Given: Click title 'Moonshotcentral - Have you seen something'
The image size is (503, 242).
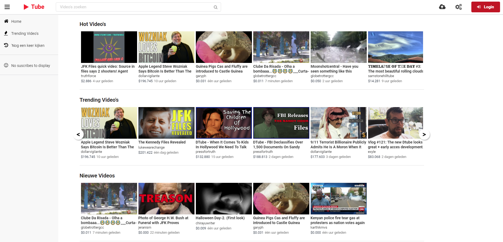Looking at the screenshot, I should [x=335, y=69].
